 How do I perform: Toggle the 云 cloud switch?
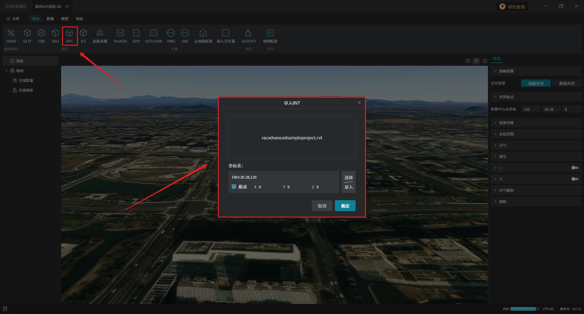(575, 168)
